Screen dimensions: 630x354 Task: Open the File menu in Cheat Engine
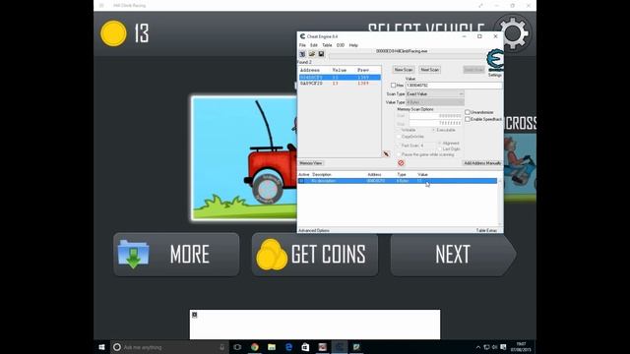click(x=302, y=45)
